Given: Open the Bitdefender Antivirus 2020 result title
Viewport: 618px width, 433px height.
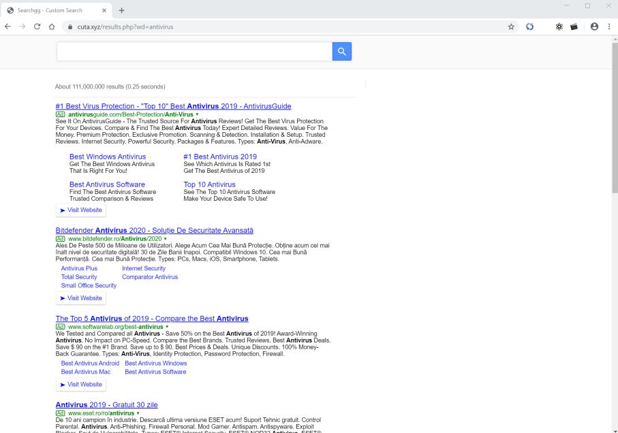Looking at the screenshot, I should 155,230.
